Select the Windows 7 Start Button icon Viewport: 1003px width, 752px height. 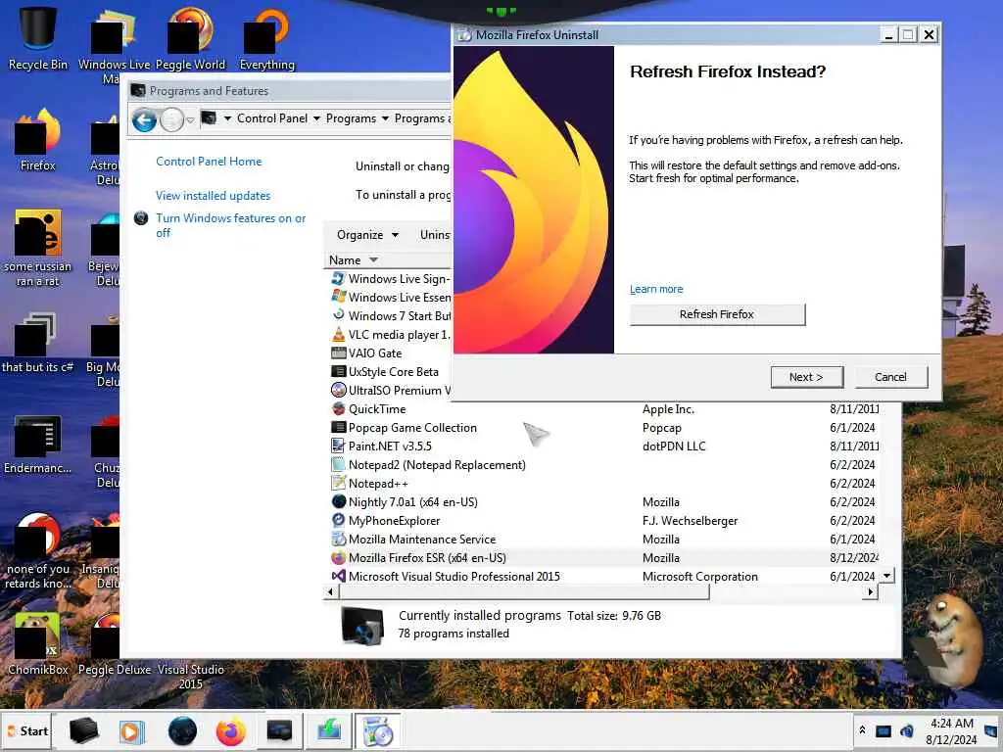pos(338,316)
